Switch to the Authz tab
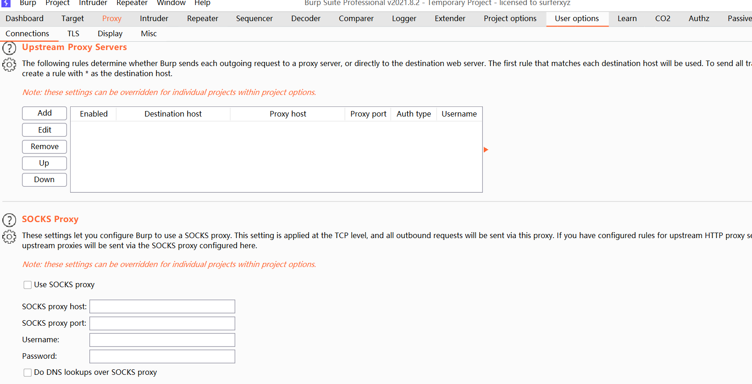This screenshot has height=384, width=752. pyautogui.click(x=699, y=18)
